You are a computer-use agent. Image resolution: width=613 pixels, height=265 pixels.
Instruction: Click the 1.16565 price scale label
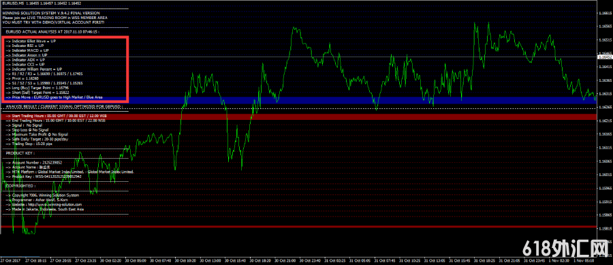606,27
